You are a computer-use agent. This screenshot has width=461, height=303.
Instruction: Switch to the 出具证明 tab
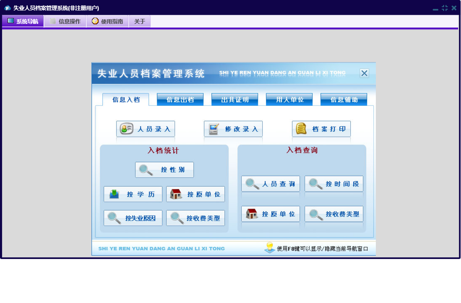pyautogui.click(x=234, y=99)
